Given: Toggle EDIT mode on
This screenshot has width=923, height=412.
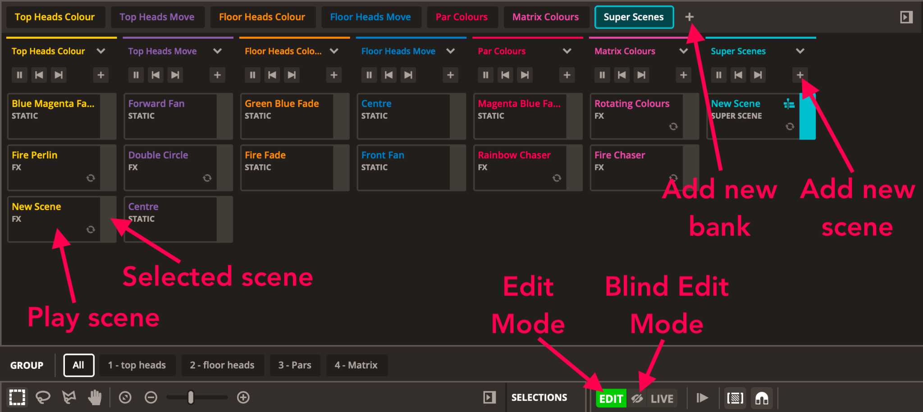Looking at the screenshot, I should point(611,399).
